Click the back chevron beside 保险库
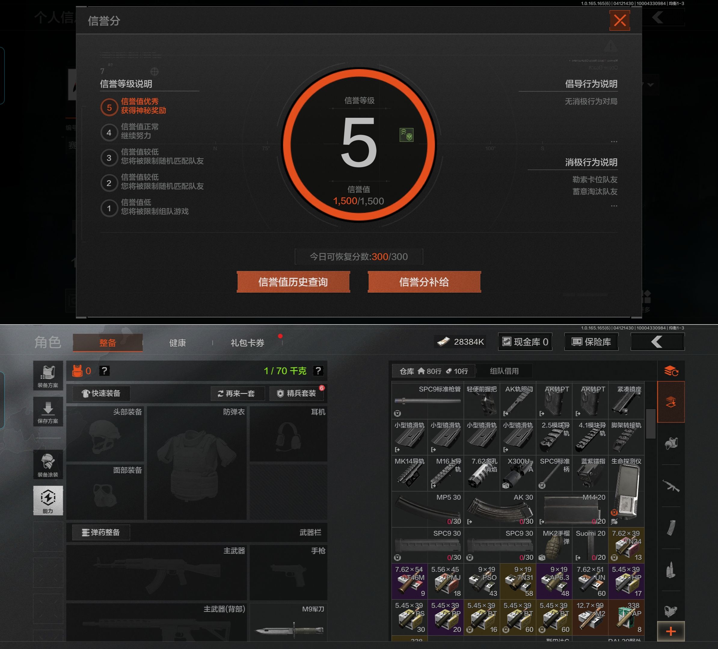Screen dimensions: 718x649 tap(657, 342)
